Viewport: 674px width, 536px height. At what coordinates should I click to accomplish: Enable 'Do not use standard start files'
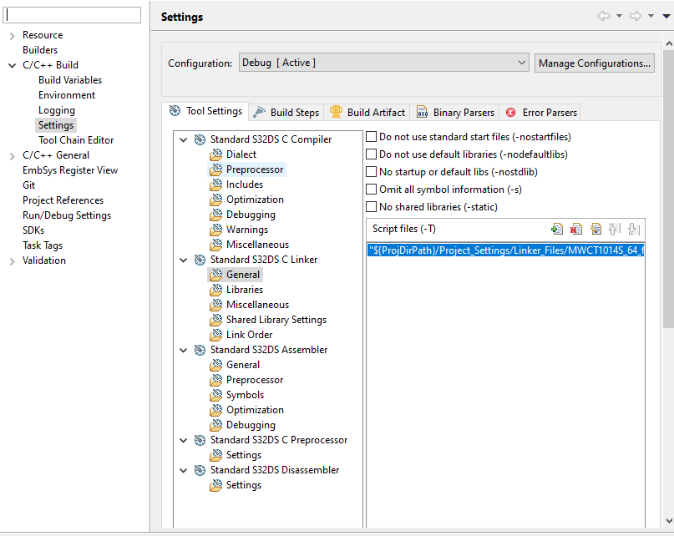click(x=372, y=136)
